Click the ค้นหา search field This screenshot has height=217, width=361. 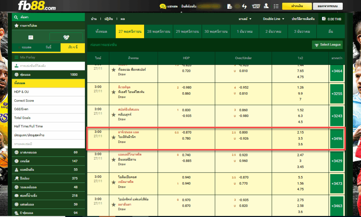(x=48, y=17)
